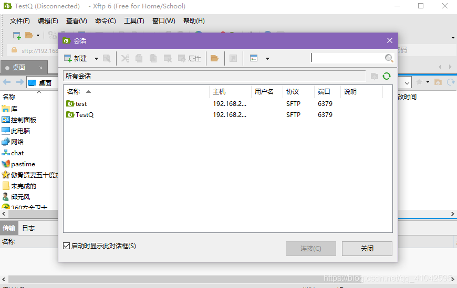This screenshot has width=457, height=288.
Task: Click the 协议 column header
Action: [x=298, y=92]
